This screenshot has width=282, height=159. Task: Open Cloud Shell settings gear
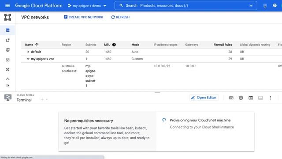(x=241, y=98)
